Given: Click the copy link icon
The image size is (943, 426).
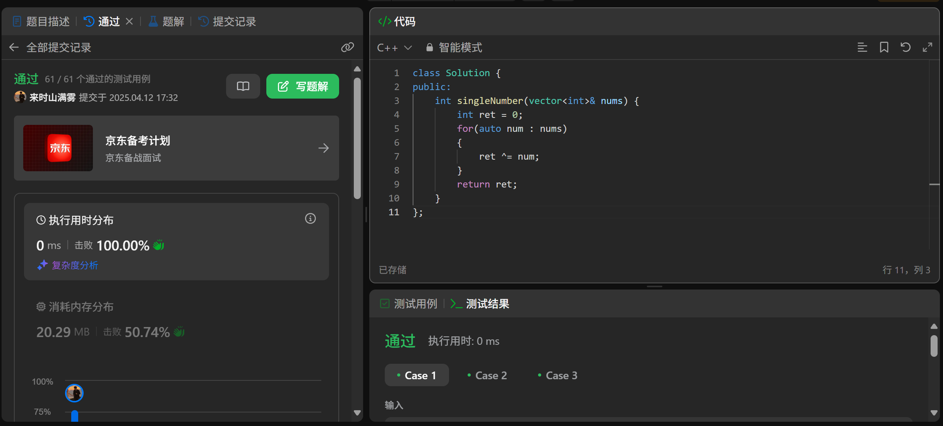Looking at the screenshot, I should 347,47.
